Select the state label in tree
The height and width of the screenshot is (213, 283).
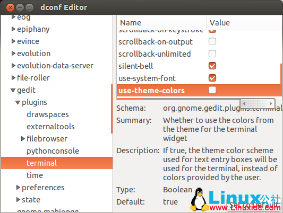(31, 200)
